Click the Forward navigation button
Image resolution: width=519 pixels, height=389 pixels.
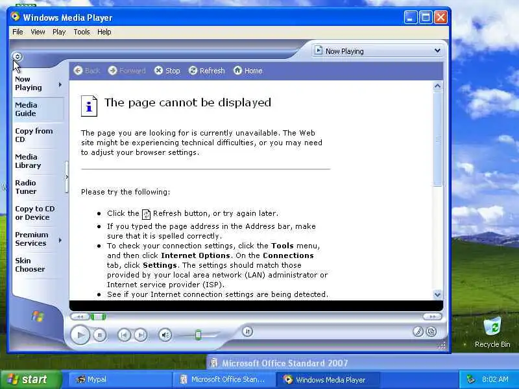click(x=127, y=71)
